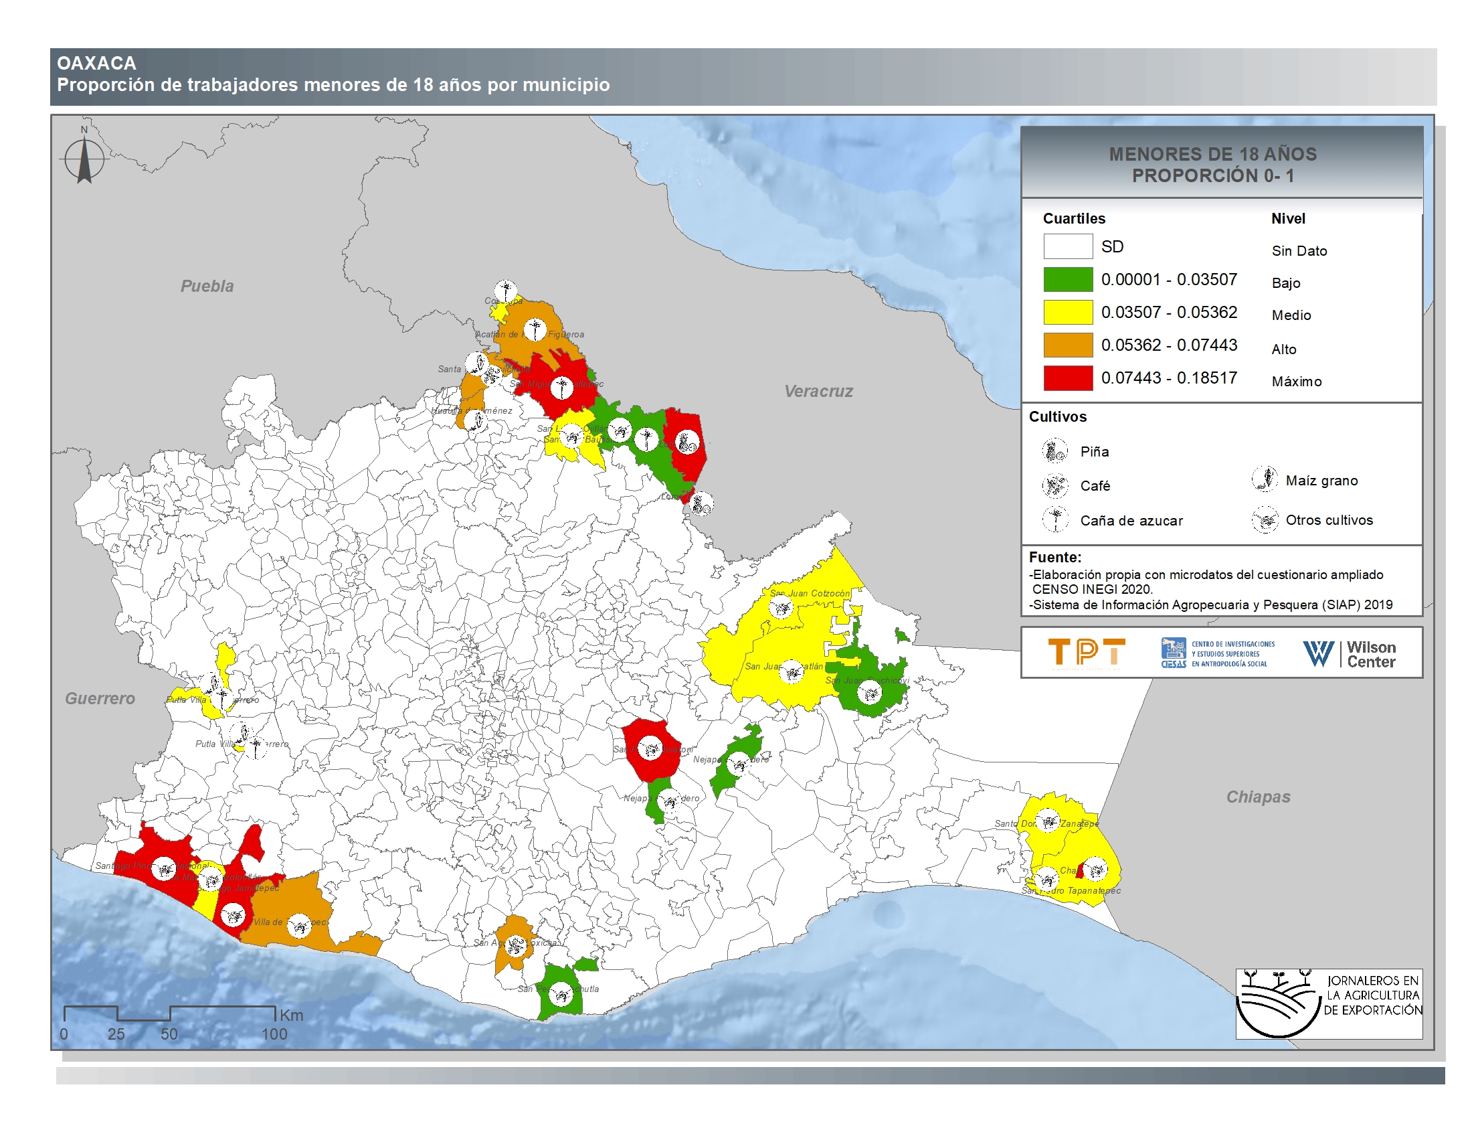The height and width of the screenshot is (1138, 1472).
Task: Click the Puebla state label
Action: coord(207,286)
